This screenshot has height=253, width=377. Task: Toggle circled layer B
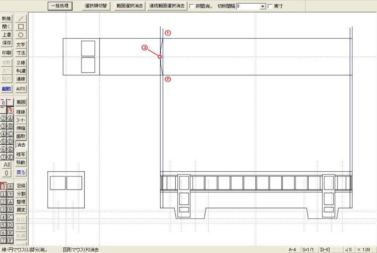pyautogui.click(x=10, y=126)
